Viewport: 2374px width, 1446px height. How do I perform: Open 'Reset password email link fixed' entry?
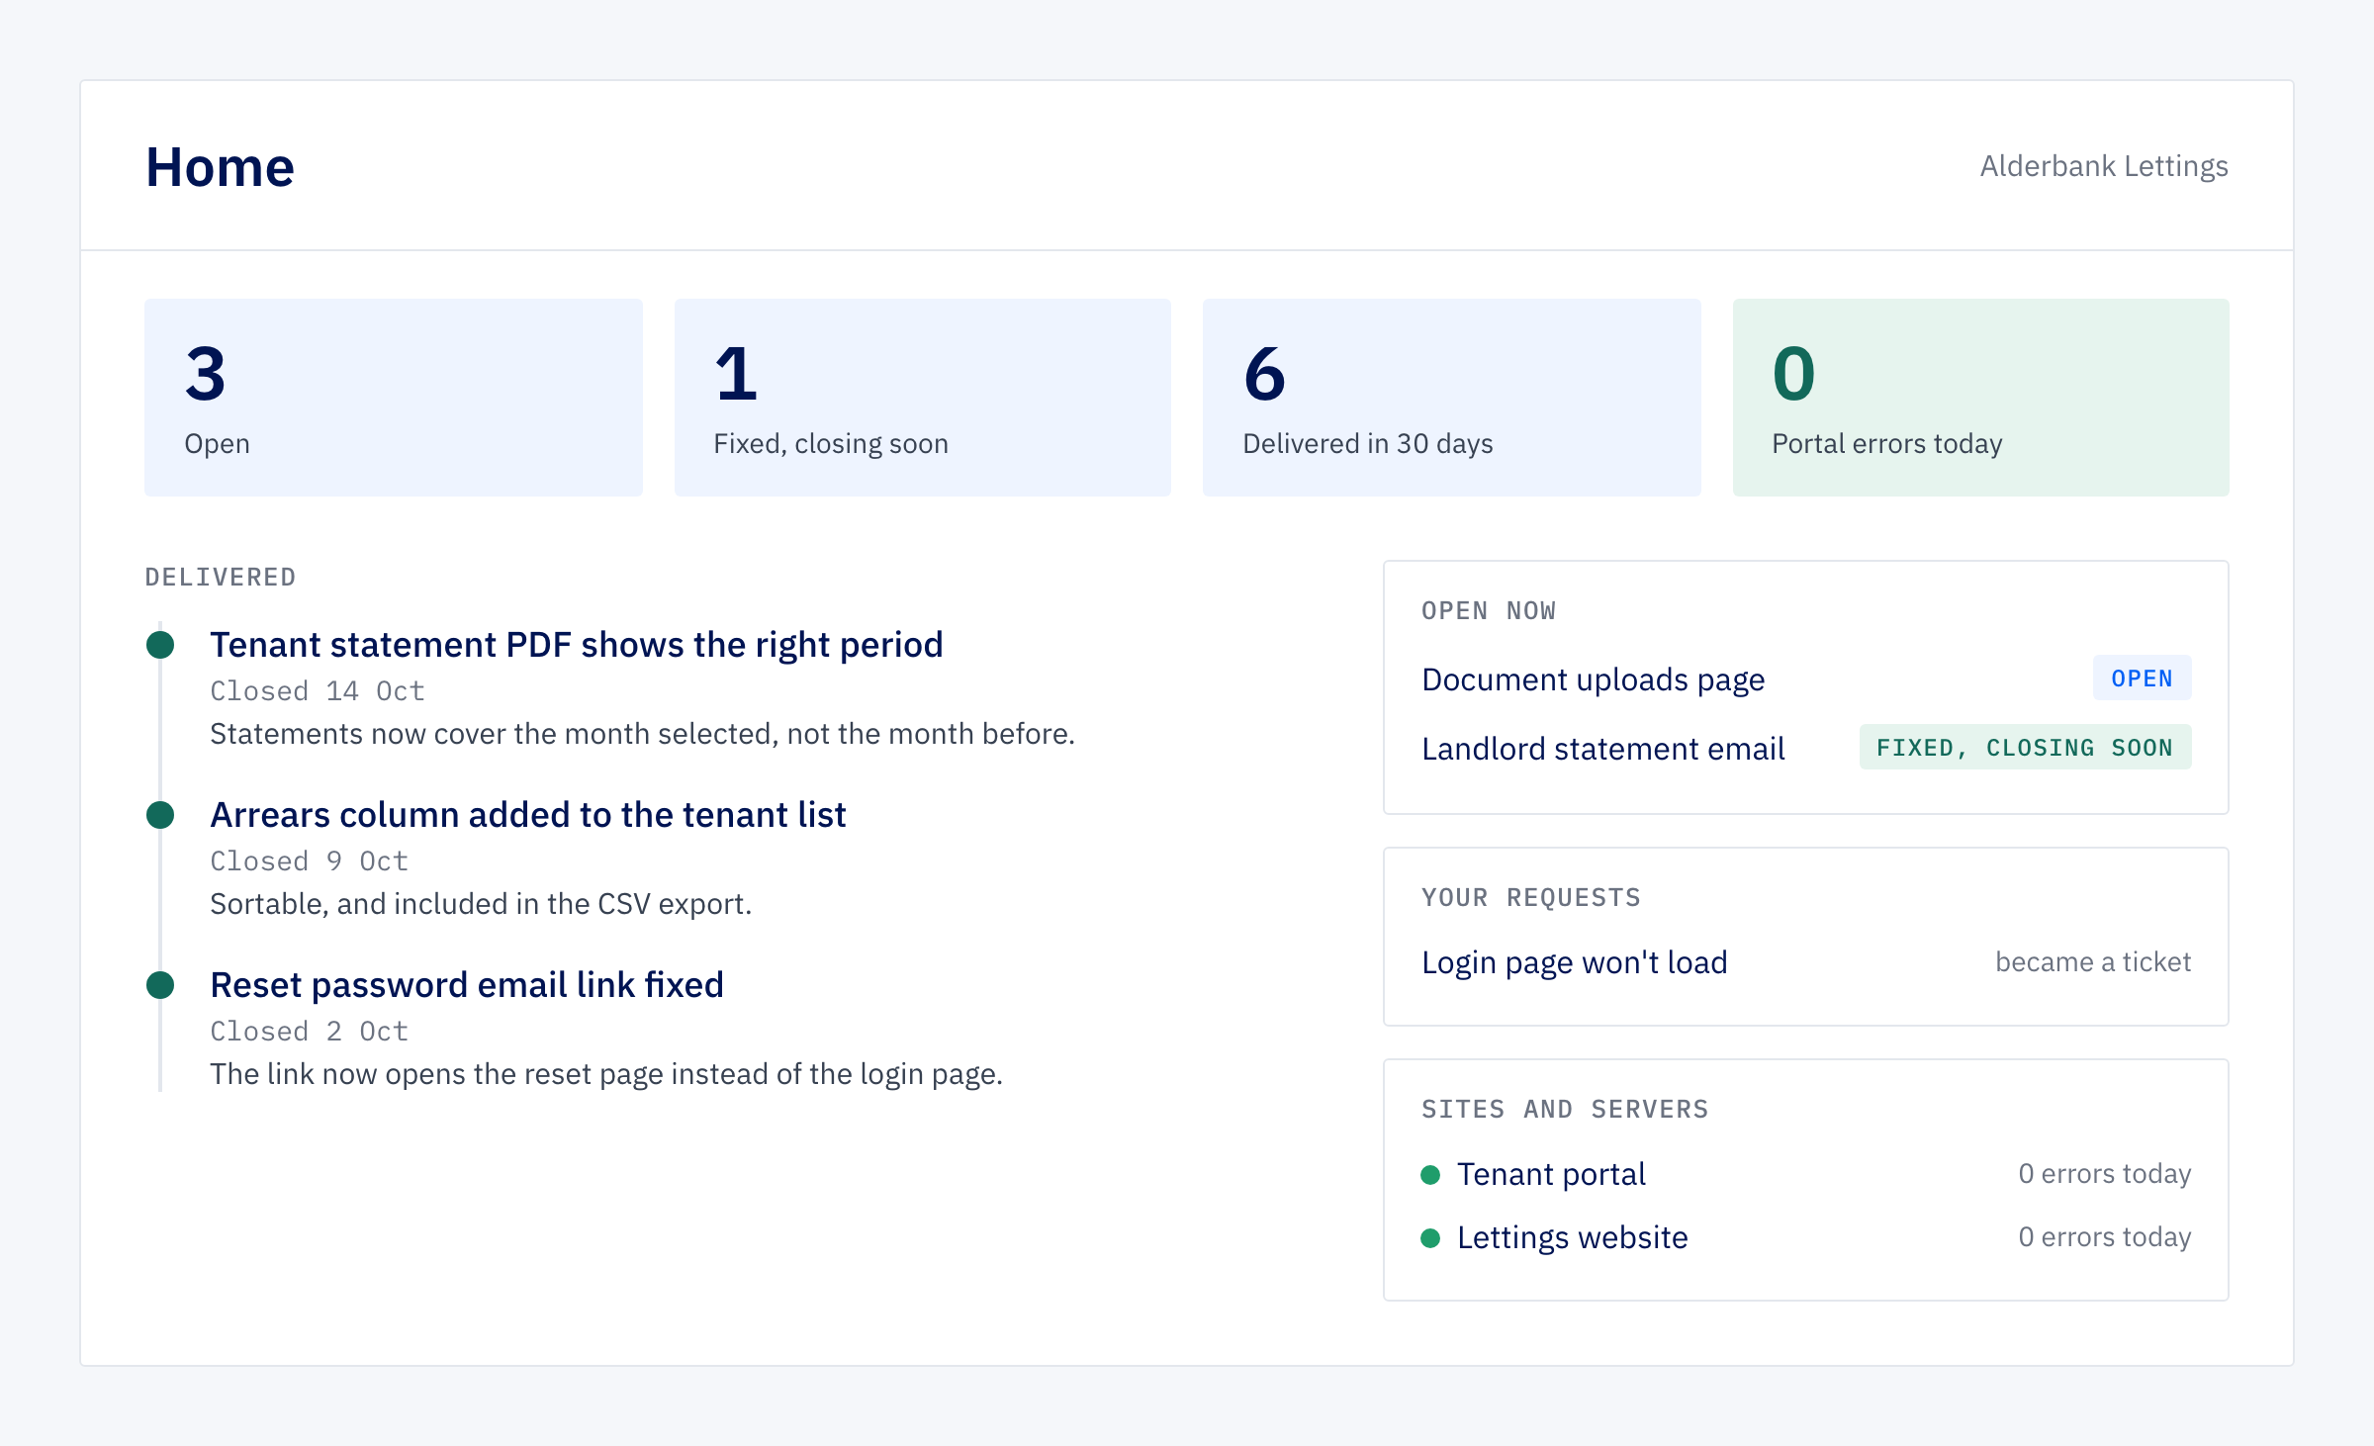[x=467, y=985]
